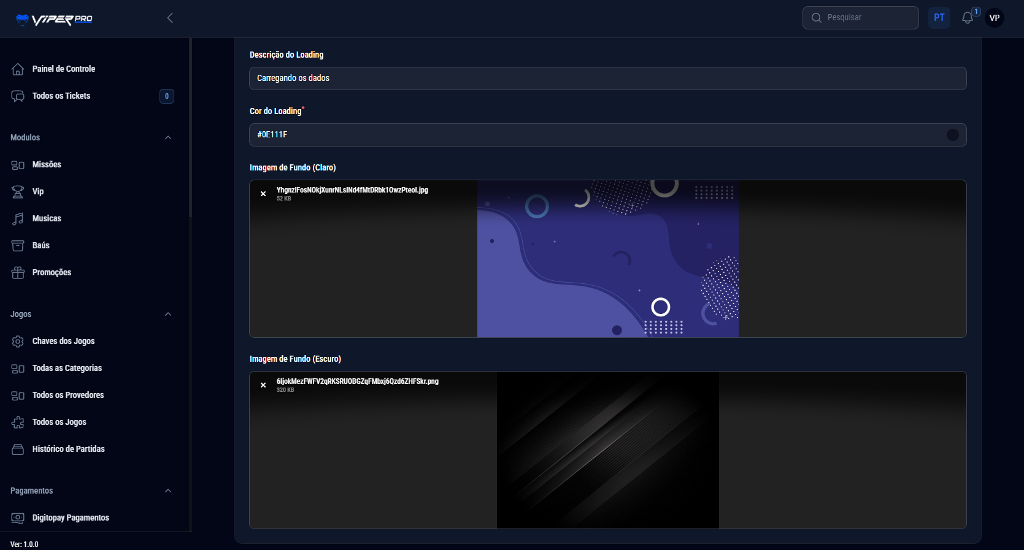1024x550 pixels.
Task: Go to Painel de Controle
Action: pos(63,69)
